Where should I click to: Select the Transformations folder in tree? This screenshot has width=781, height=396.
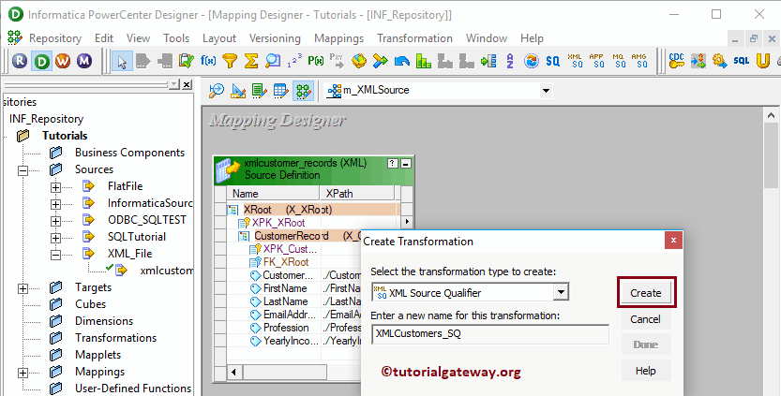(x=115, y=338)
